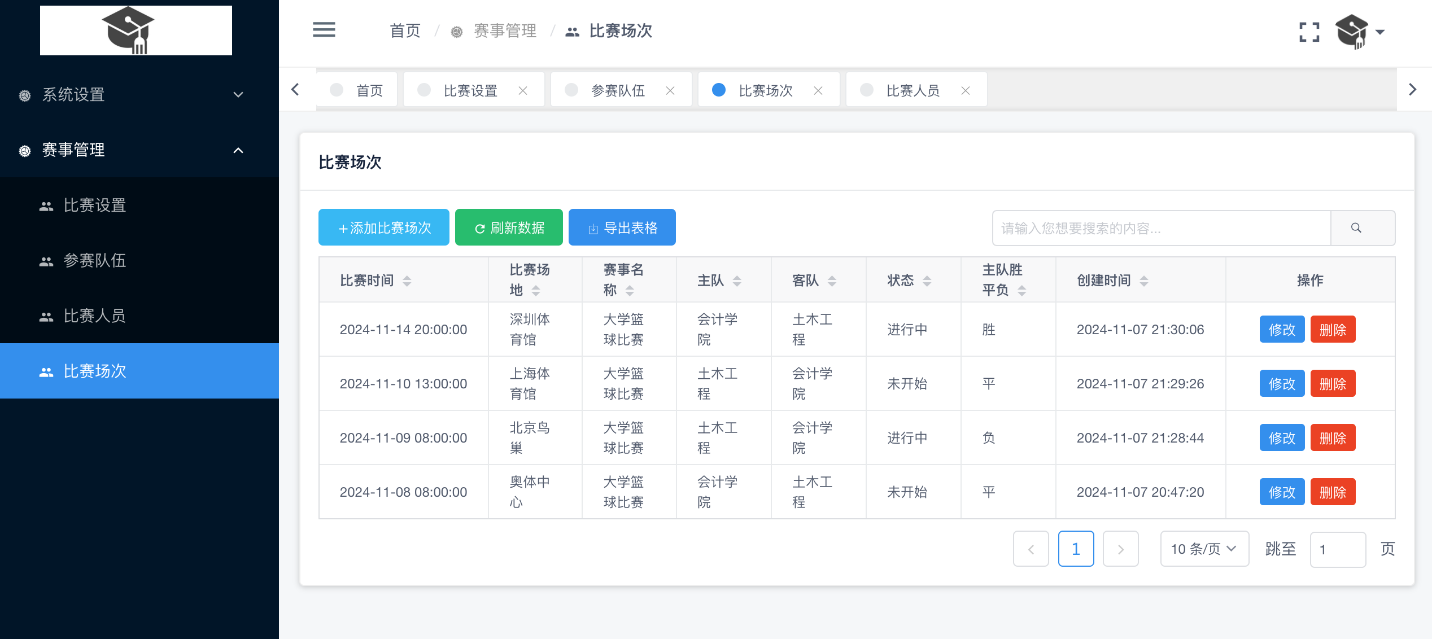The height and width of the screenshot is (639, 1432).
Task: Click the 添加比赛场次 button
Action: coord(384,227)
